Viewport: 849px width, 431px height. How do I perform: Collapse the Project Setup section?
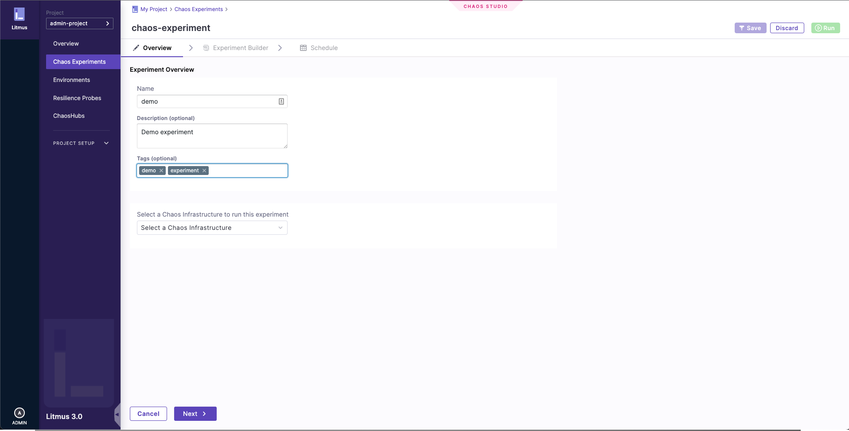pyautogui.click(x=106, y=143)
